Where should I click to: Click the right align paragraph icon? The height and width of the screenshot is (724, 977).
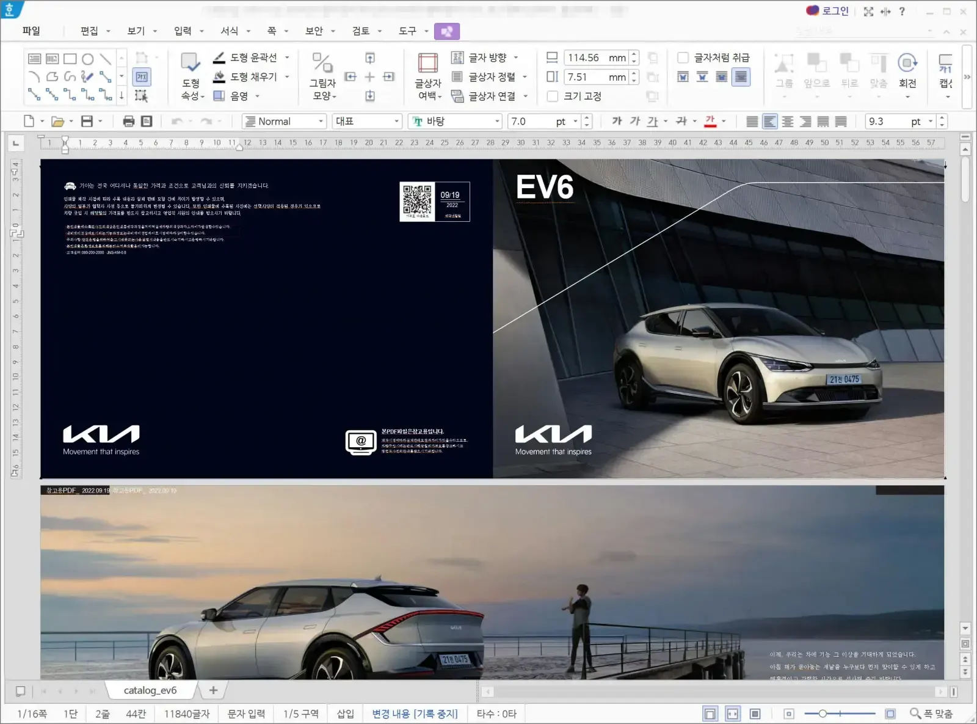coord(805,122)
